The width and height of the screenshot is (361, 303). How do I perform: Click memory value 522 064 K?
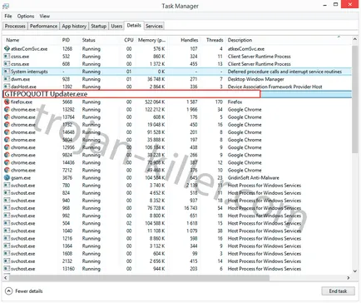(x=155, y=102)
